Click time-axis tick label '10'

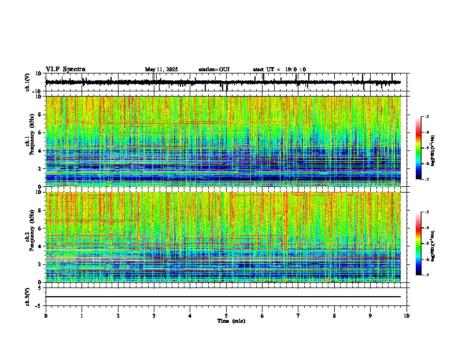tap(407, 316)
